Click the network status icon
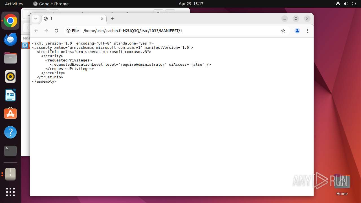Screen dimensions: 361x203 pyautogui.click(x=338, y=4)
